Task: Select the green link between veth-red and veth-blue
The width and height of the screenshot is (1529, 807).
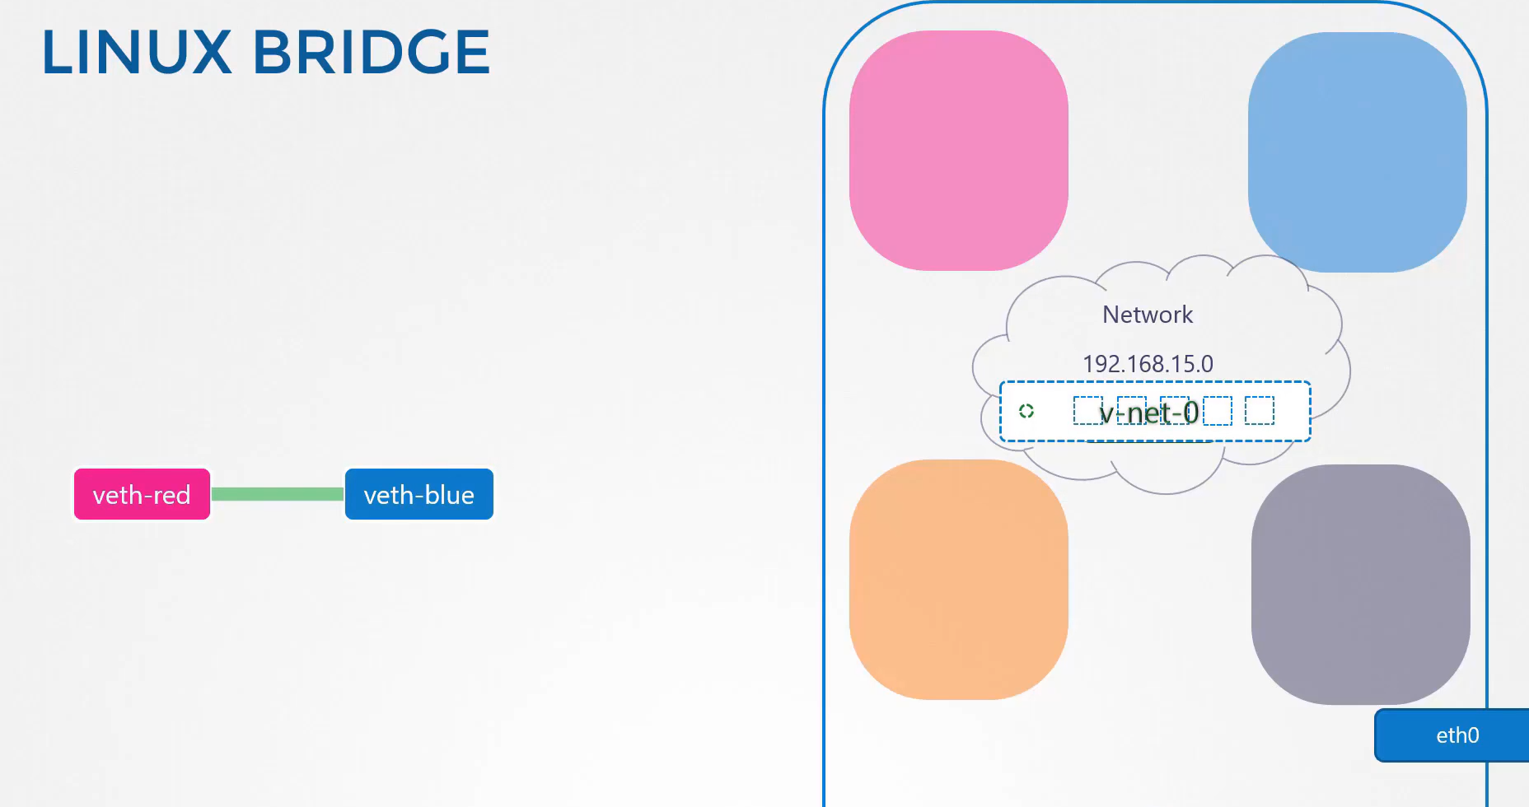Action: tap(278, 494)
